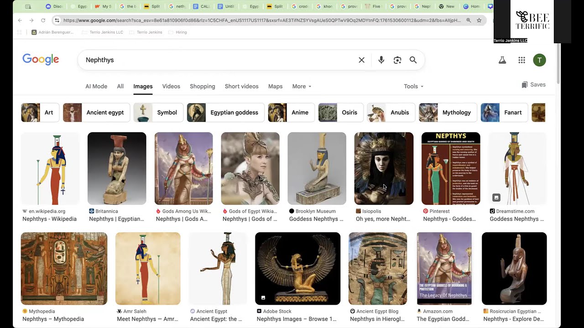
Task: Clear the Nephthys search text
Action: click(361, 60)
